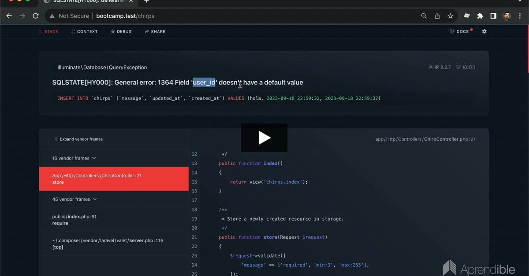Viewport: 529px width, 276px height.
Task: Open Ignition settings gear icon
Action: 484,32
